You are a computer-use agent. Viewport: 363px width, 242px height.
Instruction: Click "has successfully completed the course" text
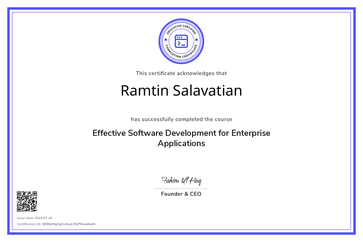(x=181, y=119)
